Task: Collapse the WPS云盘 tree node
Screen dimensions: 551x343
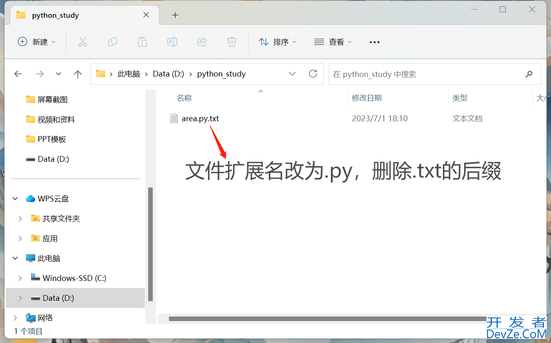Action: click(15, 199)
